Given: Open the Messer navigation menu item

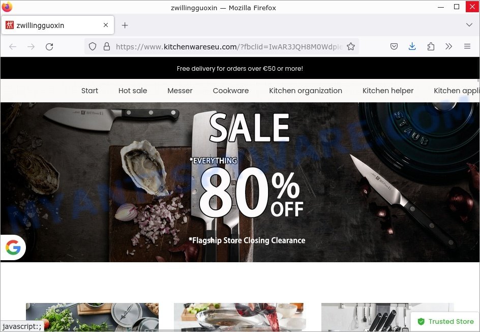Looking at the screenshot, I should (x=179, y=91).
